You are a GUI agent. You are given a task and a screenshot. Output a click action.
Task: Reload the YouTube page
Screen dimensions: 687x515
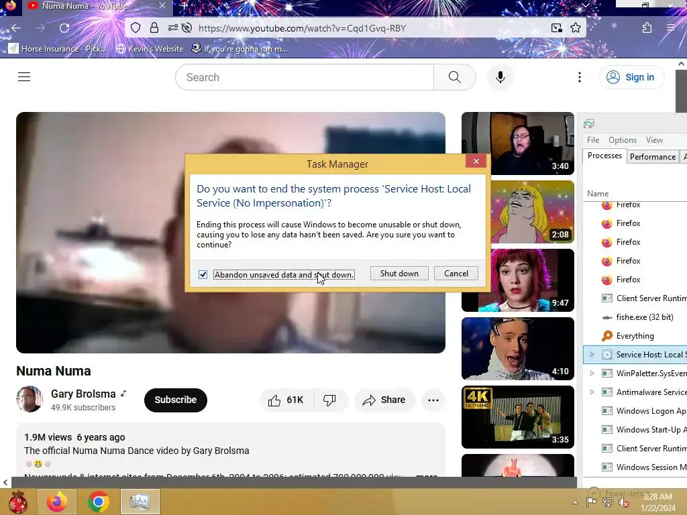coord(64,28)
